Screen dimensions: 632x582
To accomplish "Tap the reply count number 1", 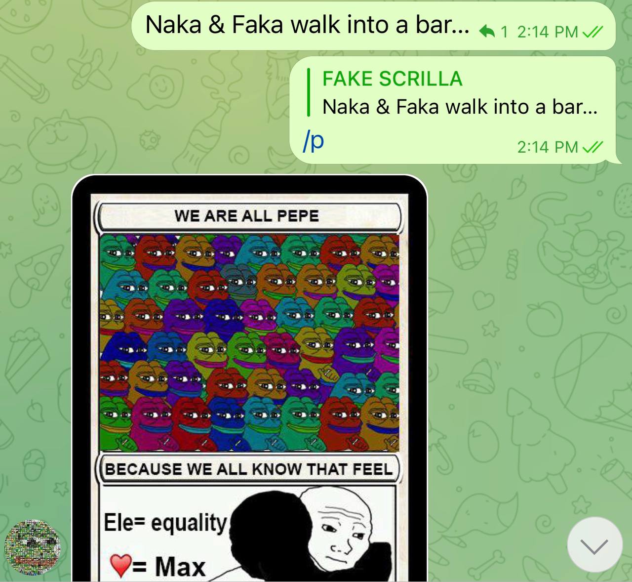I will (504, 32).
